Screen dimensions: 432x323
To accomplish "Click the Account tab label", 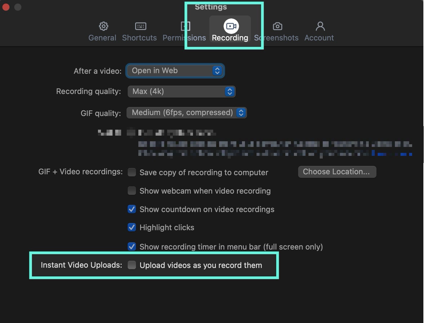I will tap(319, 38).
